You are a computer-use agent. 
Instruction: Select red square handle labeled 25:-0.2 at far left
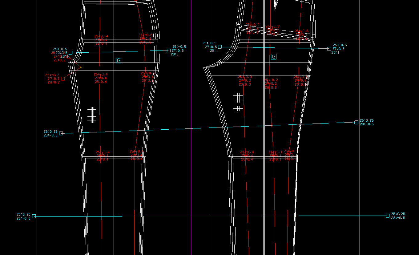click(63, 79)
